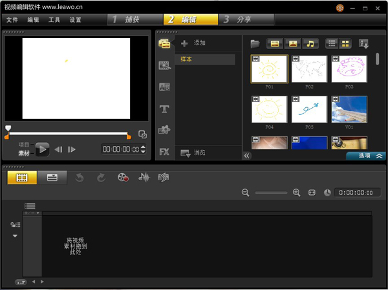388x290 pixels.
Task: Expand the tracks down-arrow below track manager
Action: pos(15,236)
